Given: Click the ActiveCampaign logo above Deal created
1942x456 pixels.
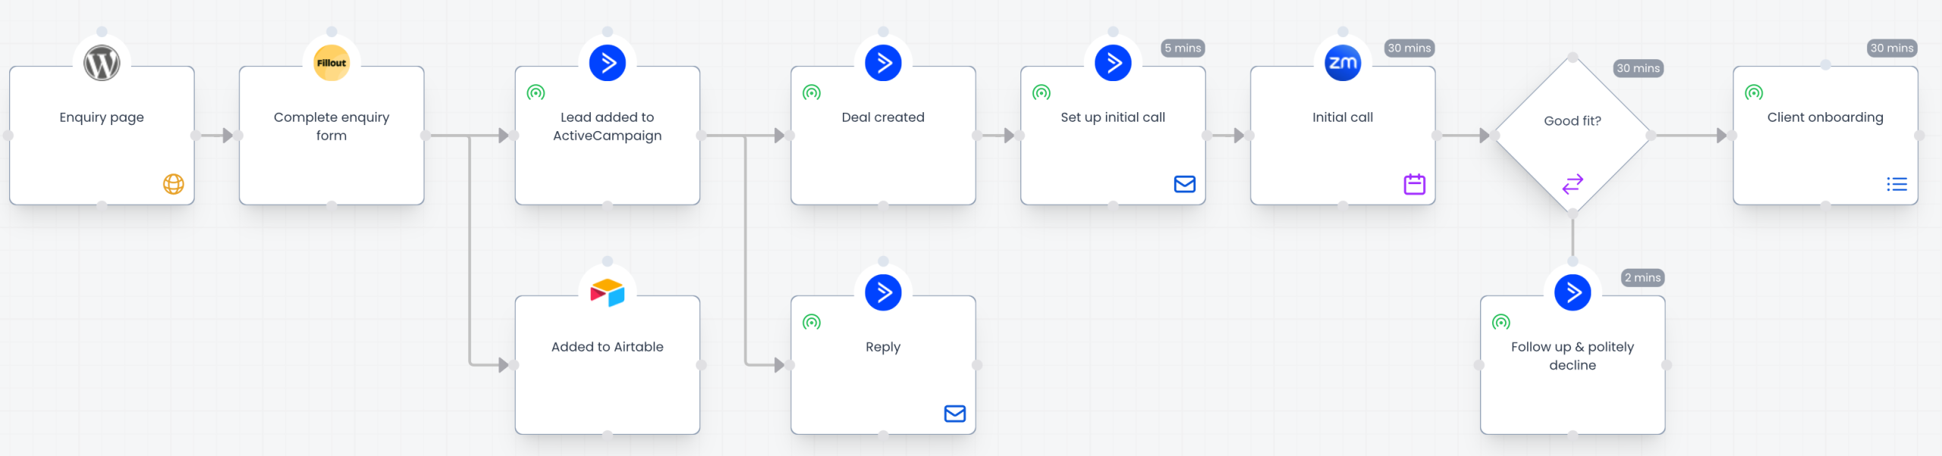Looking at the screenshot, I should coord(883,63).
